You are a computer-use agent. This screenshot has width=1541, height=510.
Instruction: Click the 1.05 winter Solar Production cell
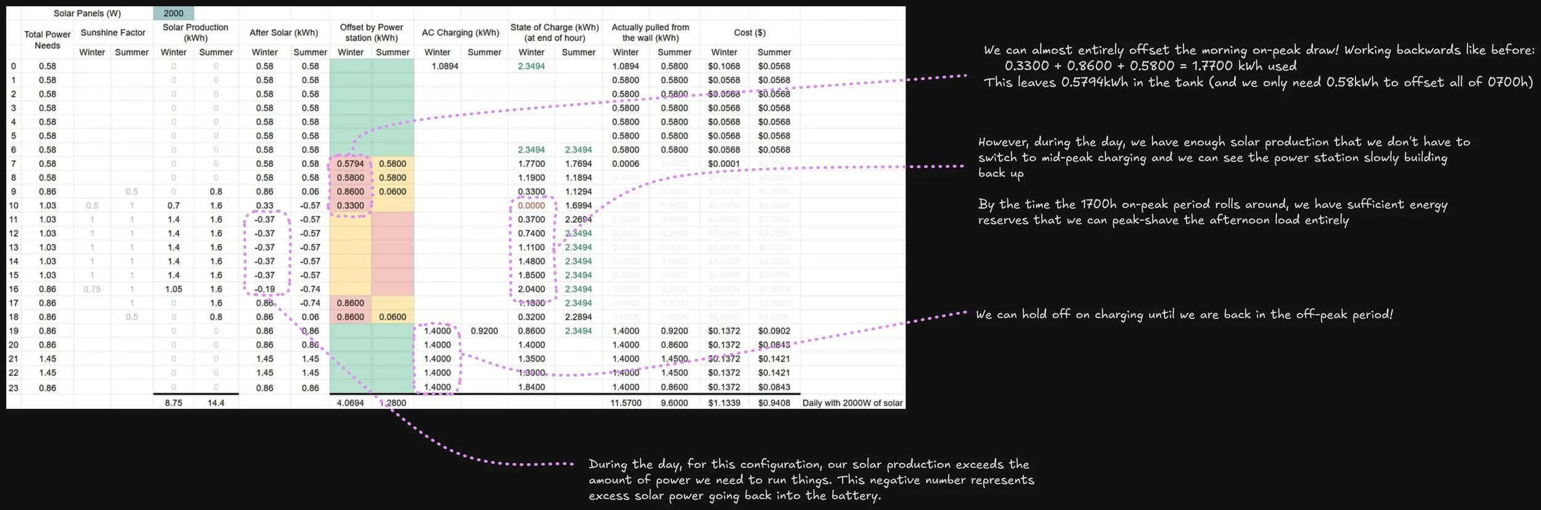(x=173, y=289)
